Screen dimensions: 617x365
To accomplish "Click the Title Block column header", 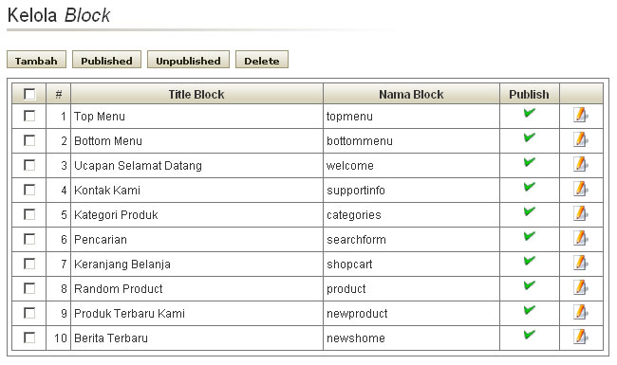I will pos(196,94).
